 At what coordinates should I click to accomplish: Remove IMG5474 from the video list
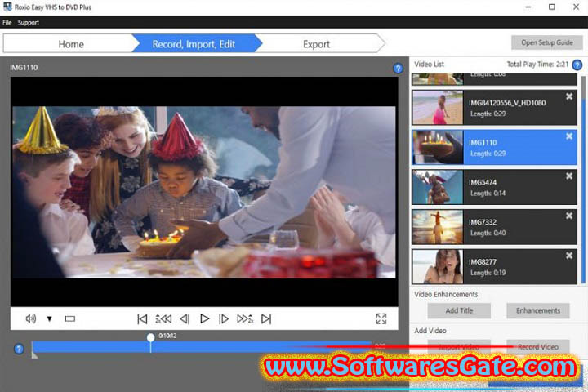569,176
